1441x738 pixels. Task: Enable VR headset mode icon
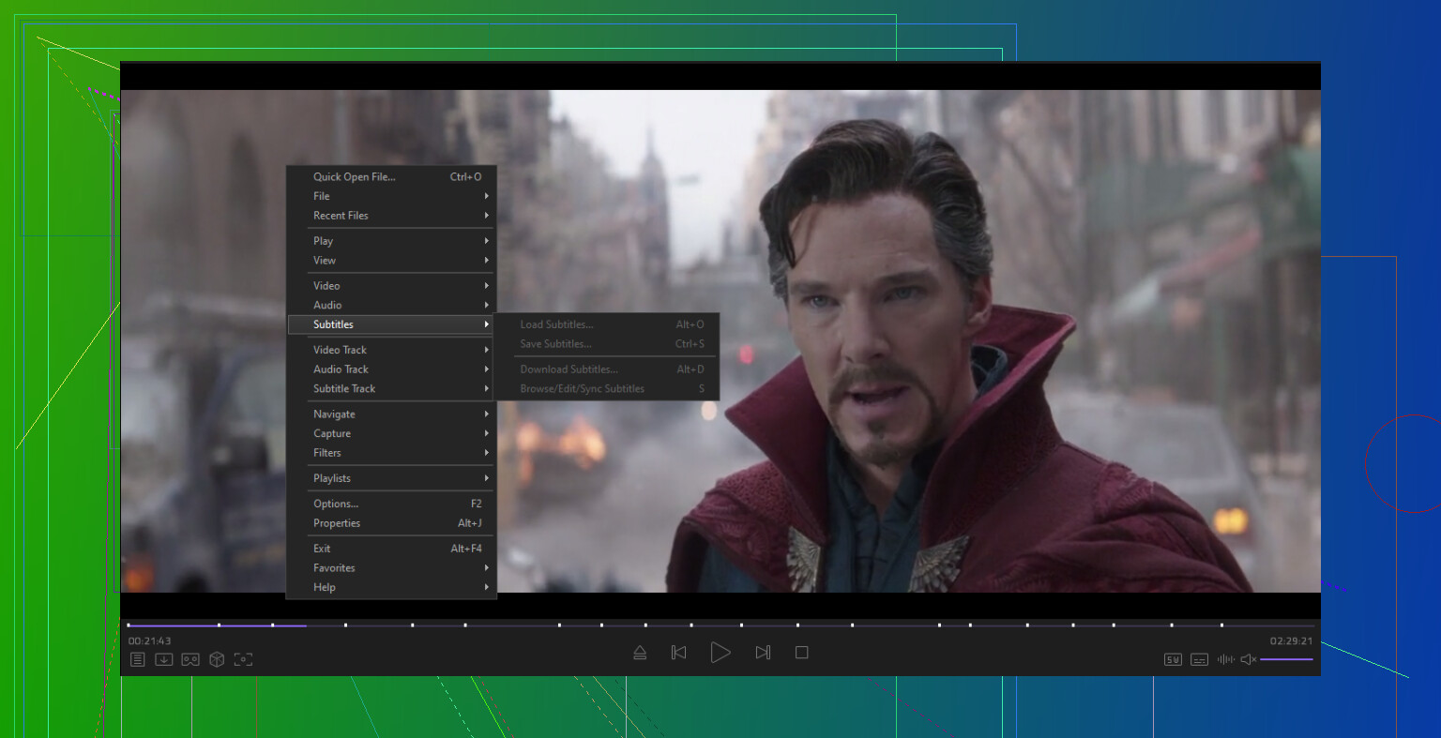click(x=190, y=659)
